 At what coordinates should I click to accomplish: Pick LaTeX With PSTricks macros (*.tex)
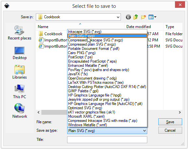pyautogui.click(x=107, y=82)
